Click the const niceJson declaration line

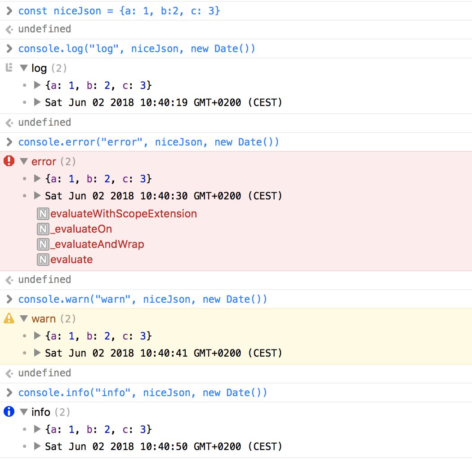click(x=119, y=11)
